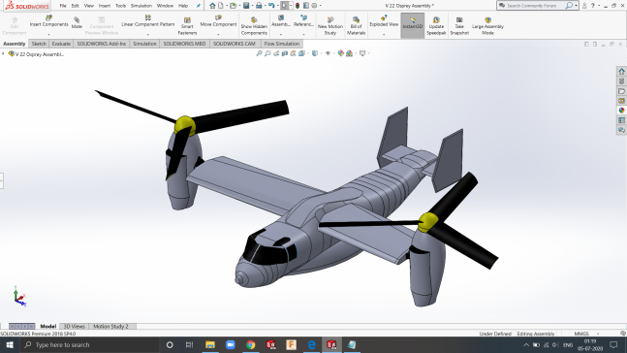The image size is (627, 353).
Task: Open Windows Start menu
Action: click(x=10, y=344)
